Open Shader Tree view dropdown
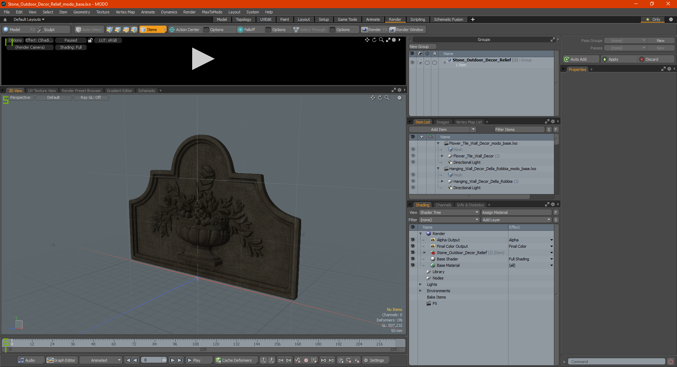677x367 pixels. [449, 212]
